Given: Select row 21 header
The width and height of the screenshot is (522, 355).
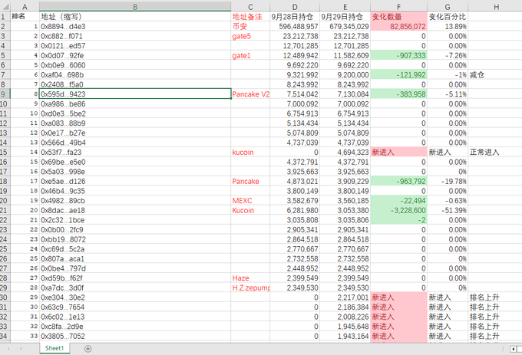Looking at the screenshot, I should pos(5,210).
